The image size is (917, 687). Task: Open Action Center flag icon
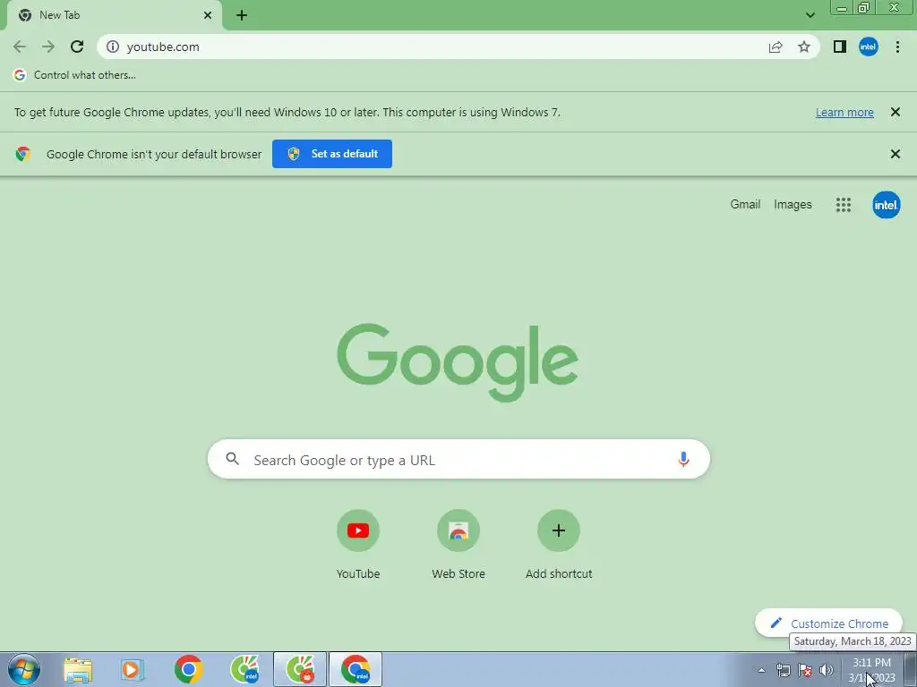805,670
